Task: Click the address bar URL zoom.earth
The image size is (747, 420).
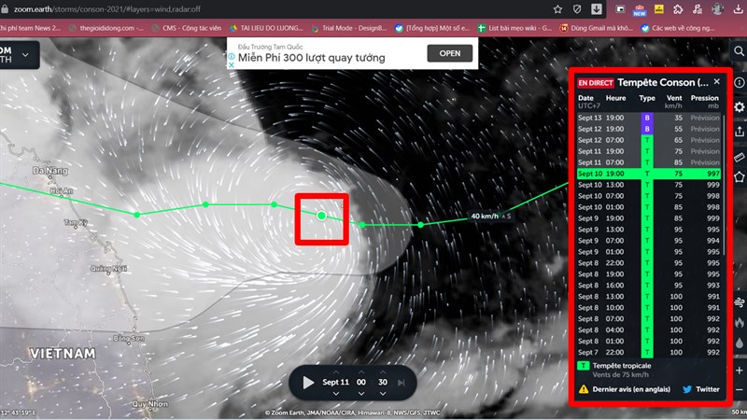Action: click(x=106, y=9)
